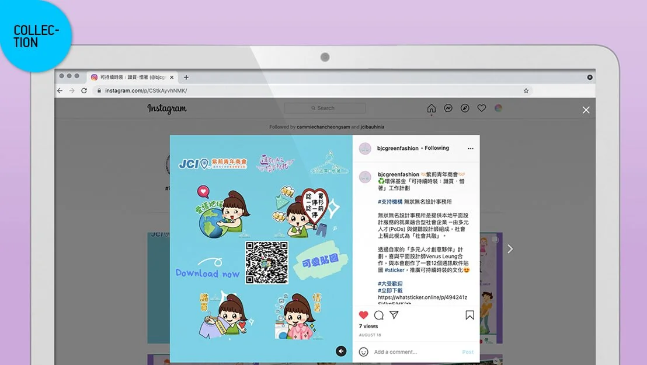Reload the page with the refresh icon
This screenshot has width=647, height=365.
coord(84,90)
